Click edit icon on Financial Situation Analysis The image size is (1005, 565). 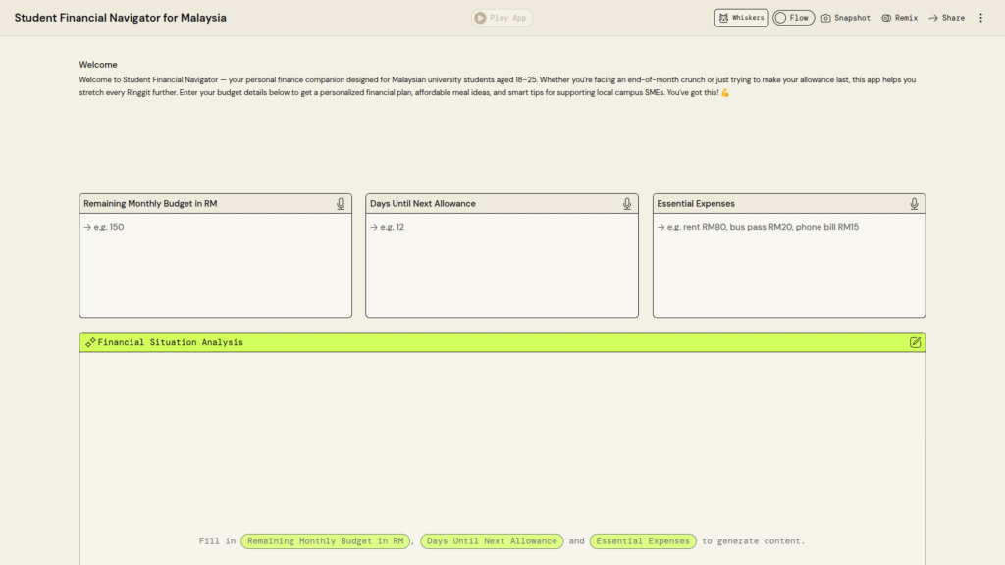pos(915,342)
